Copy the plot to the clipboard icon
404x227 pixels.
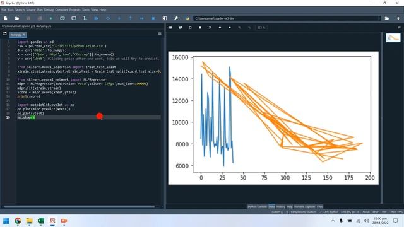(x=190, y=28)
